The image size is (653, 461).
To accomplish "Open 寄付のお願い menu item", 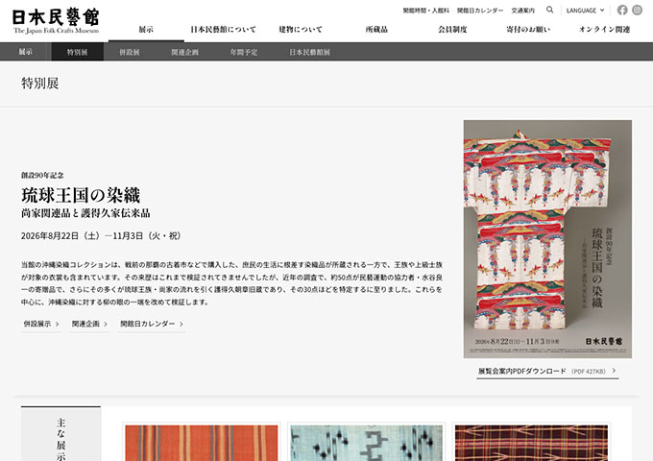I will coord(528,30).
